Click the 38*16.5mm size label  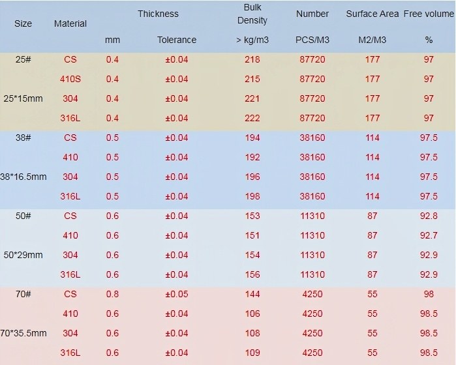[x=23, y=177]
